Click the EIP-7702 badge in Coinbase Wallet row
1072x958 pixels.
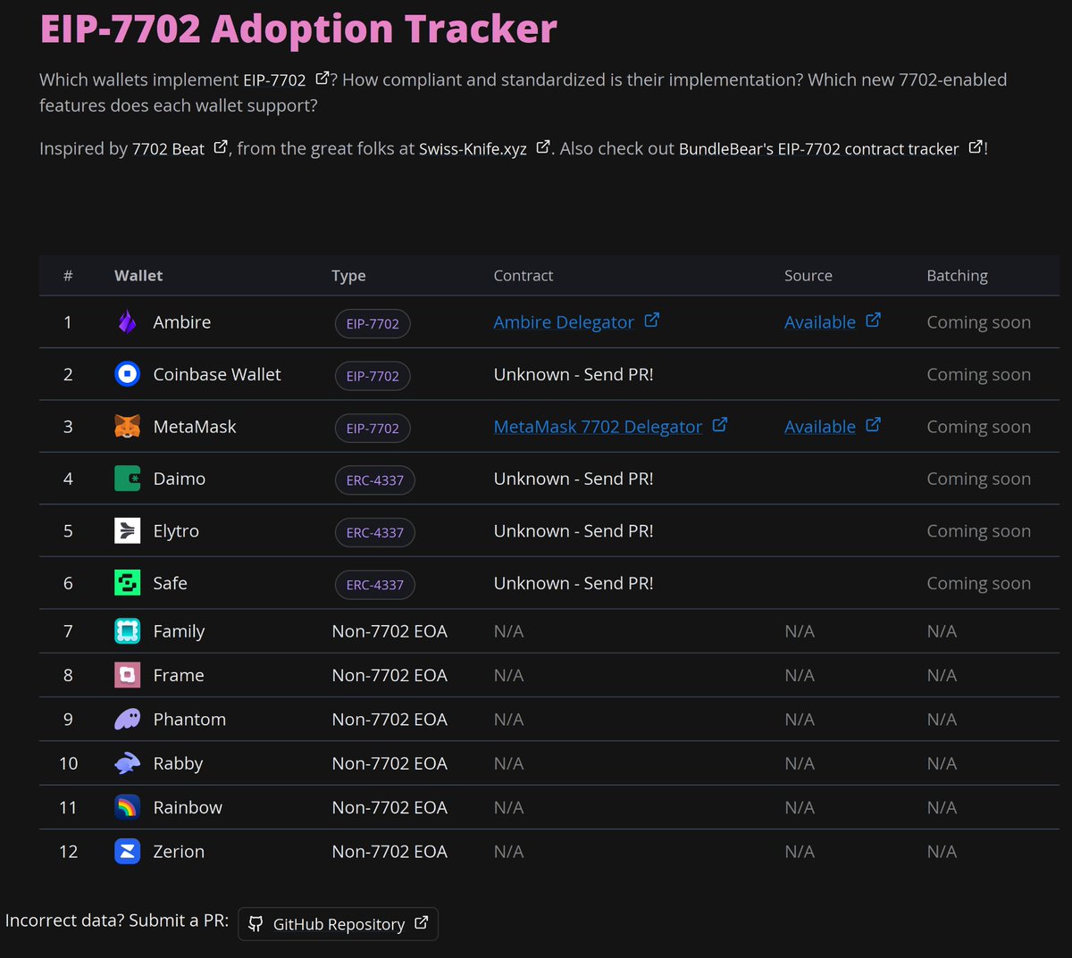pos(373,376)
